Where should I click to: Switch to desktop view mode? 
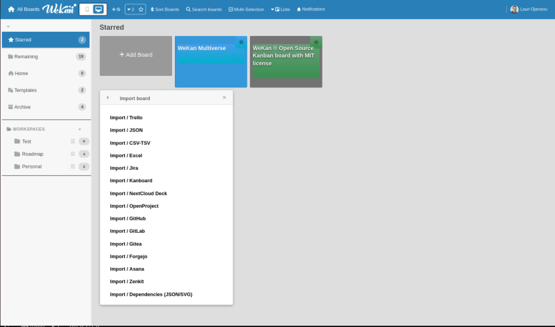point(99,9)
